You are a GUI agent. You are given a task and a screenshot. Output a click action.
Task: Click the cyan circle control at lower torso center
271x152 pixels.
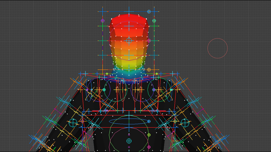coord(129,141)
